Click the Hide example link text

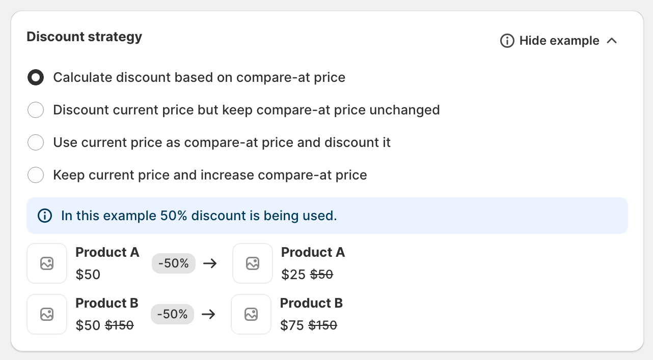click(559, 41)
